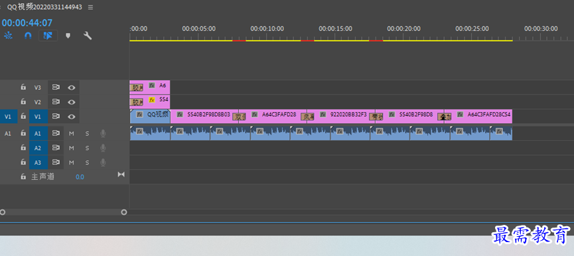Toggle A3 track targeting button
574x256 pixels.
click(38, 162)
